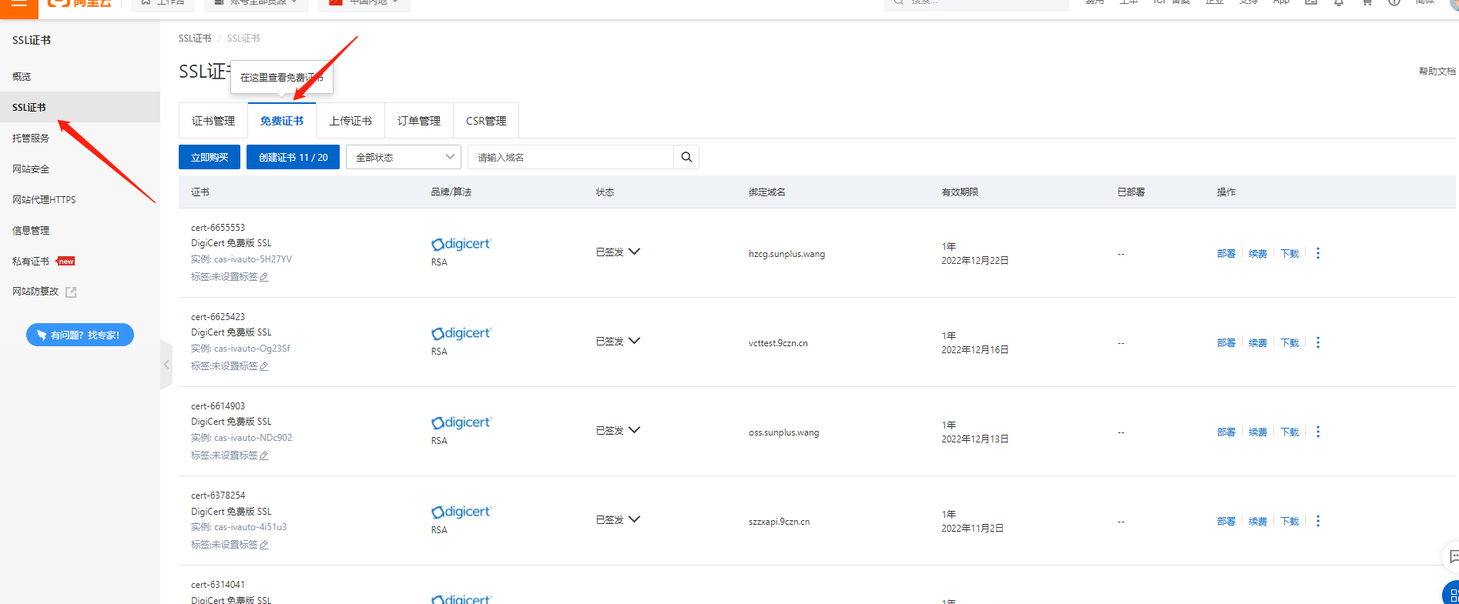The height and width of the screenshot is (604, 1459).
Task: Expand 已签发 status for cert-6378254
Action: coord(634,519)
